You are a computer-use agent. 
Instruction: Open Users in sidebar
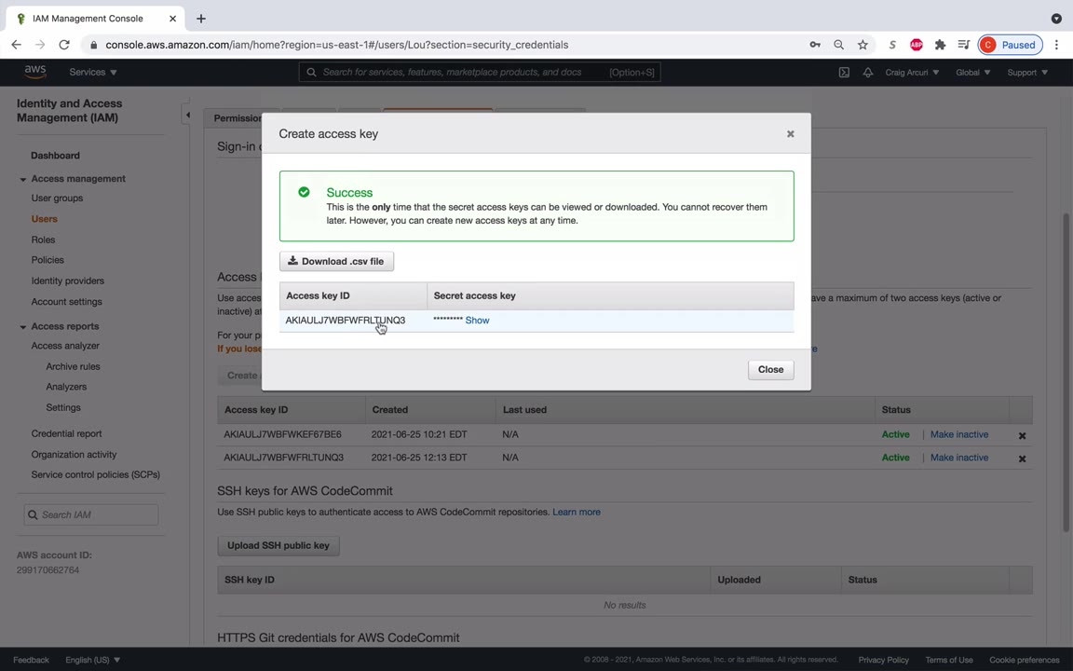[45, 219]
